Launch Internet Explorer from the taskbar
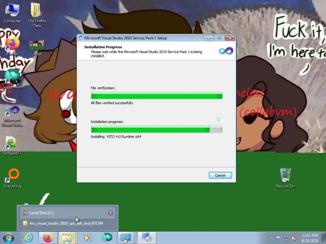The height and width of the screenshot is (244, 326). [x=28, y=238]
